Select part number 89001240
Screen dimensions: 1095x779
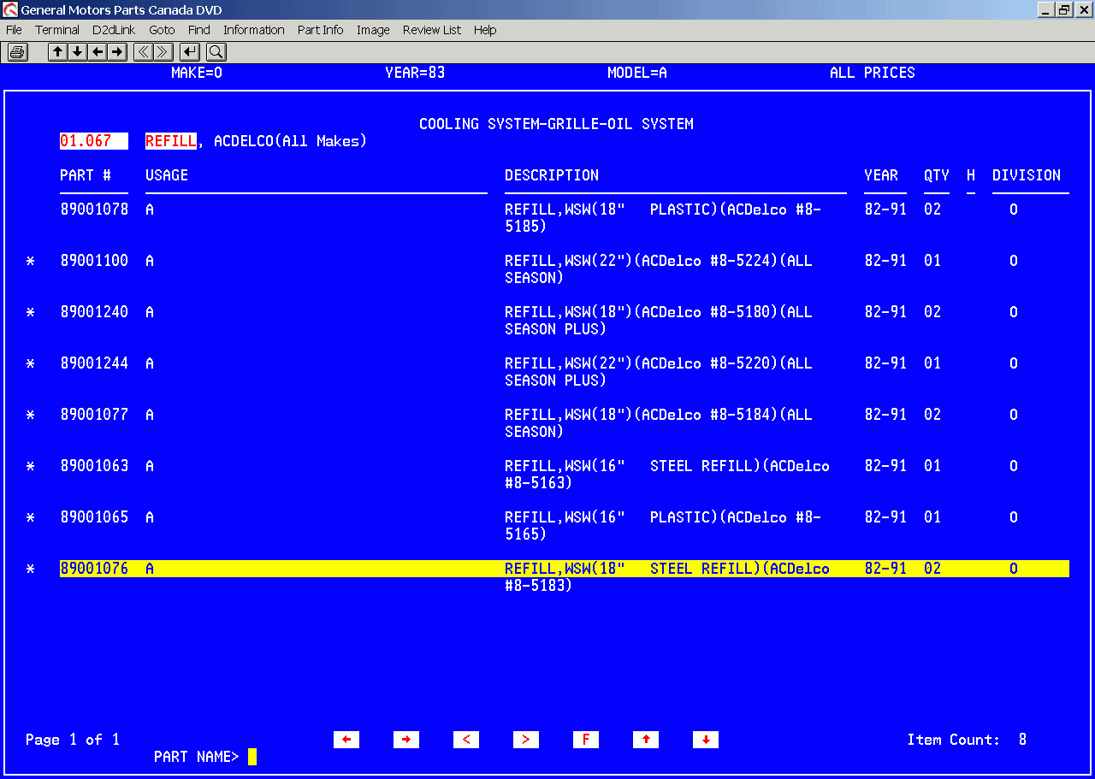pos(94,312)
